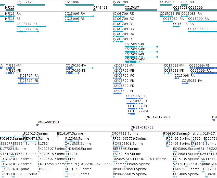The height and width of the screenshot is (178, 217).
Task: Click the RP004470593.5prime EST label
Action: click(x=130, y=169)
